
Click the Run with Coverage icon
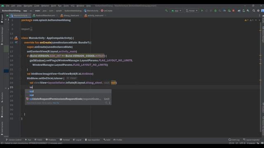220,11
